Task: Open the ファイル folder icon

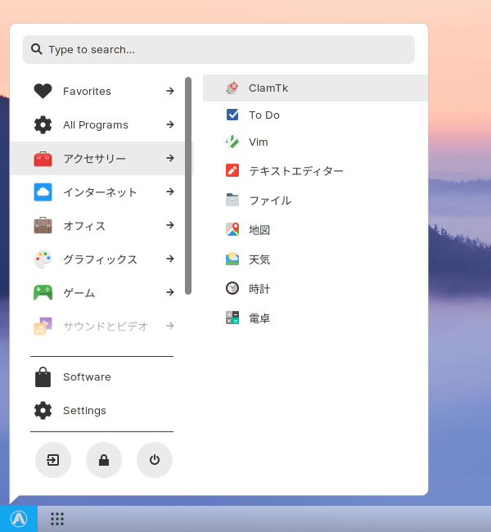Action: point(232,200)
